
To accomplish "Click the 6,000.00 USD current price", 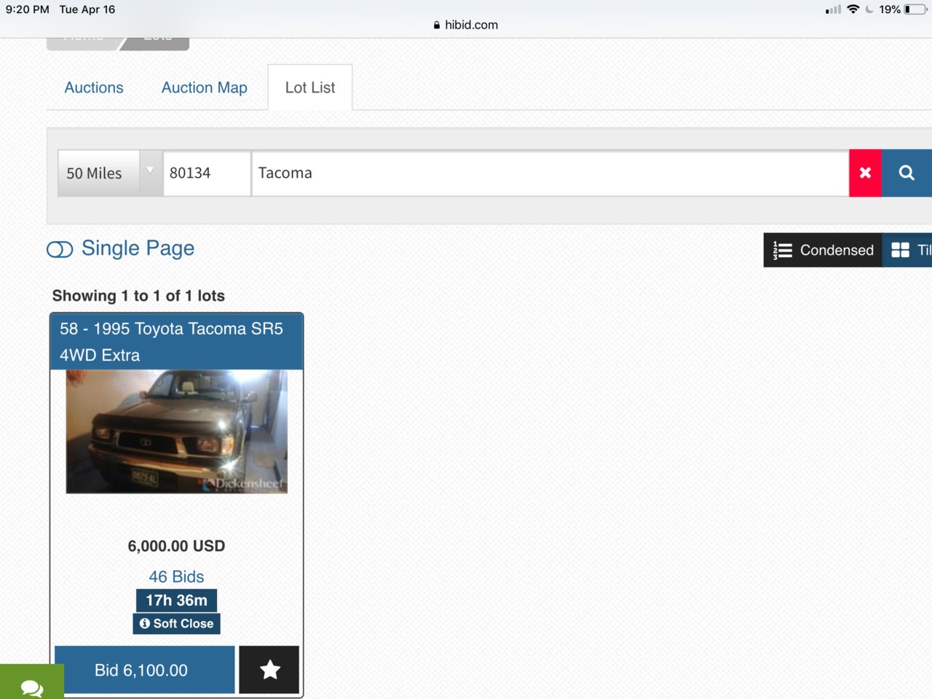I will [x=176, y=546].
